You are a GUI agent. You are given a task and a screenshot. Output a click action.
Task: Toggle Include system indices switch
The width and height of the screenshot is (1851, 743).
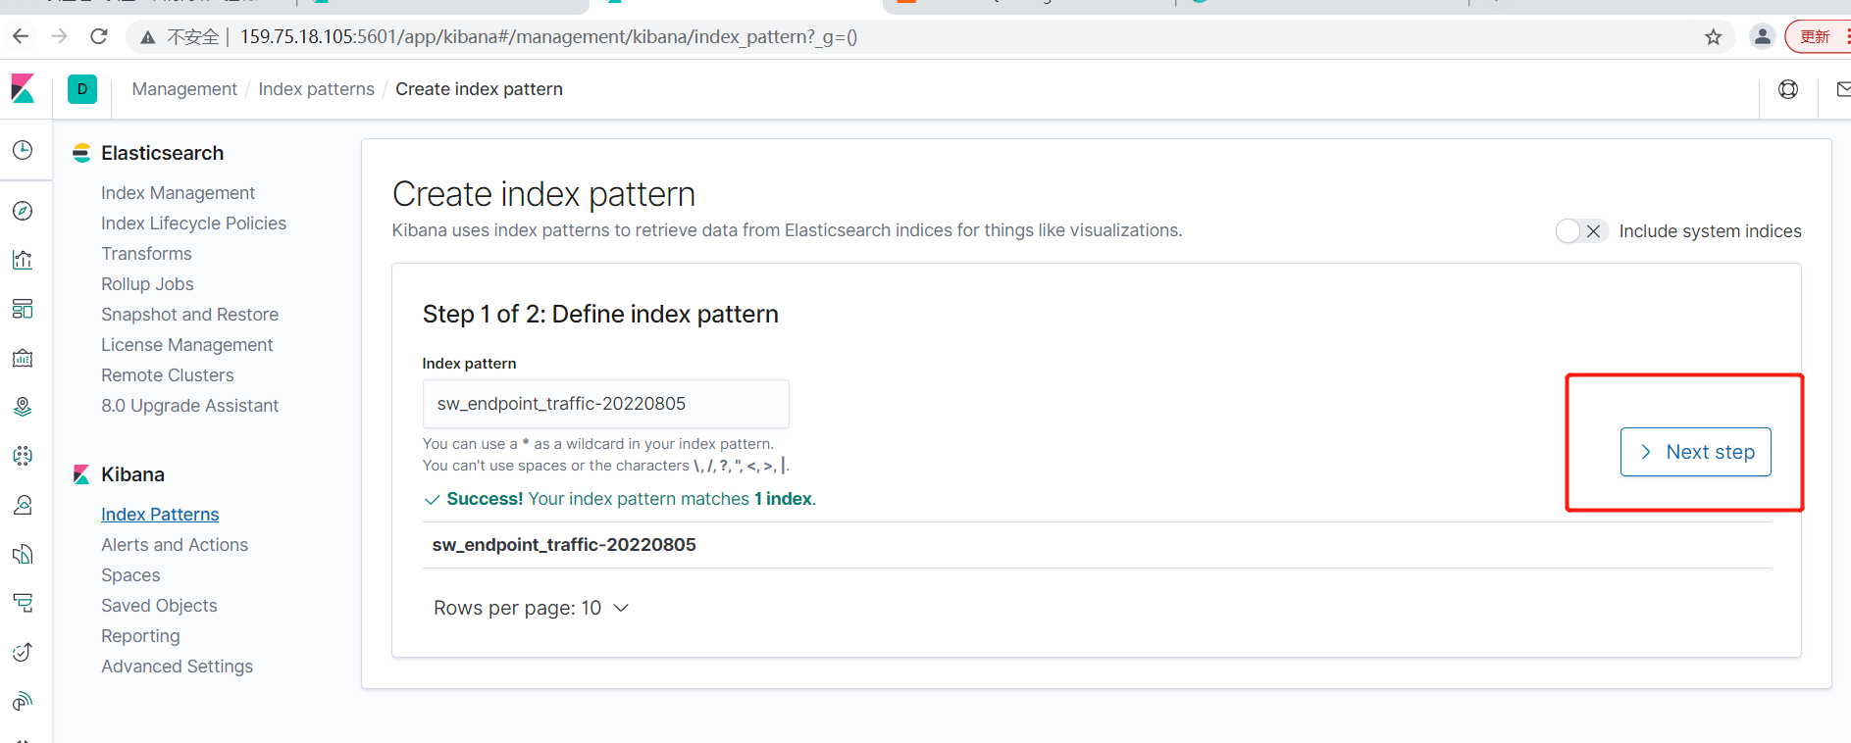[1581, 231]
